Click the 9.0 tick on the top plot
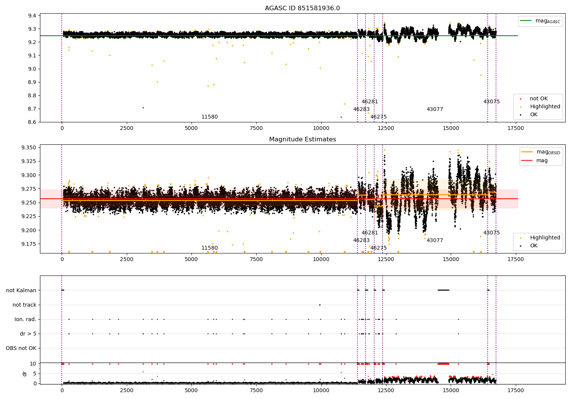This screenshot has width=571, height=399. 32,69
